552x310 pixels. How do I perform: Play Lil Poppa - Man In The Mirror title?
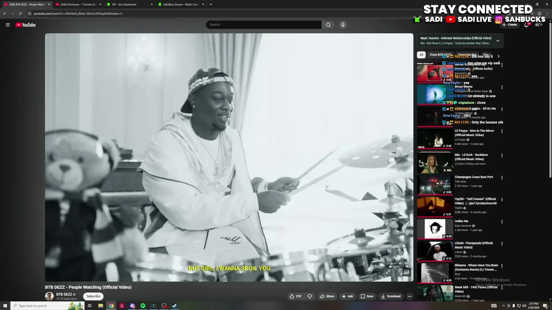474,133
